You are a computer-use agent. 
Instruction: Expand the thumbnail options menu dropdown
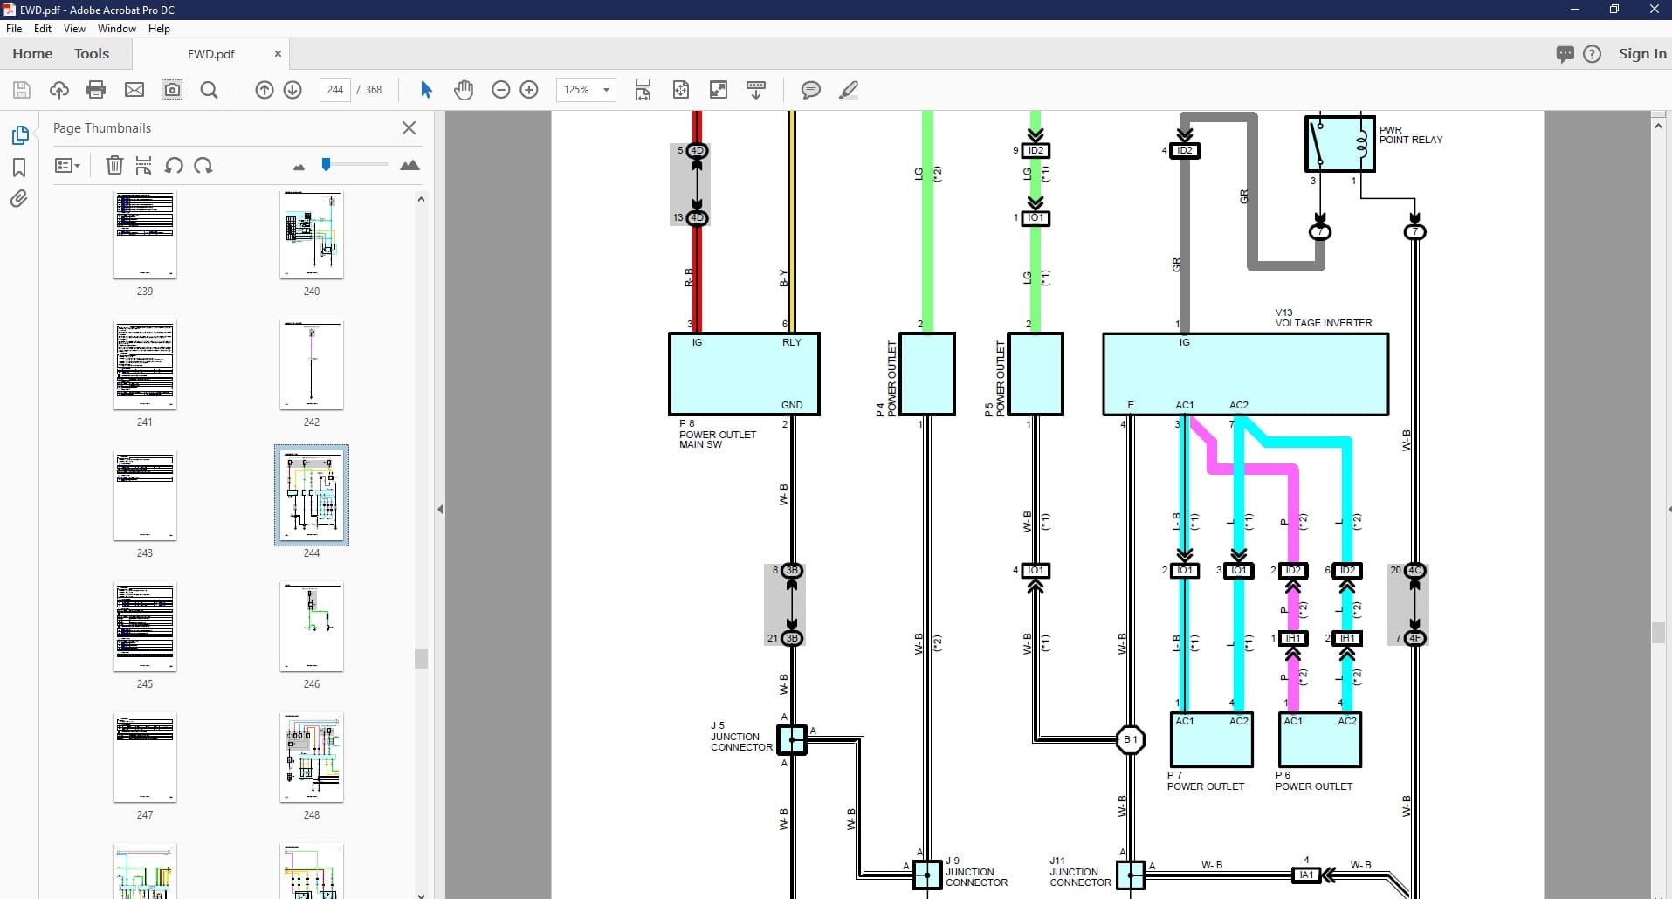tap(67, 166)
